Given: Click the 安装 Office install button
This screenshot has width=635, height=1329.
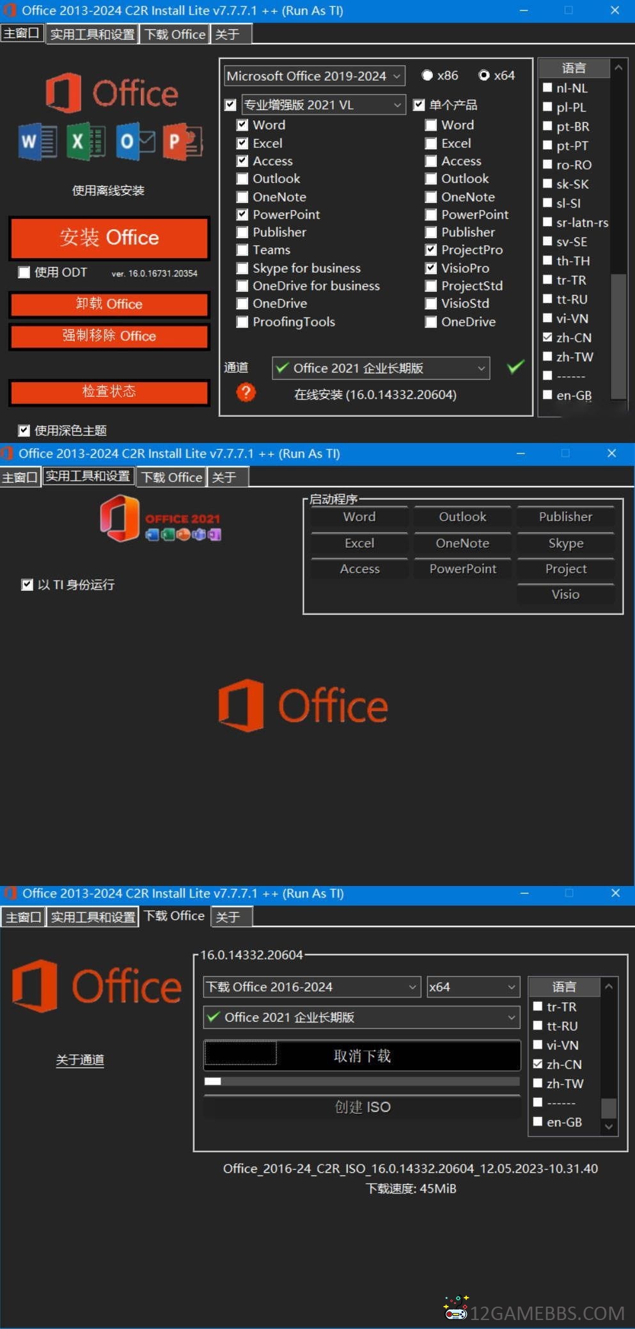Looking at the screenshot, I should click(109, 238).
